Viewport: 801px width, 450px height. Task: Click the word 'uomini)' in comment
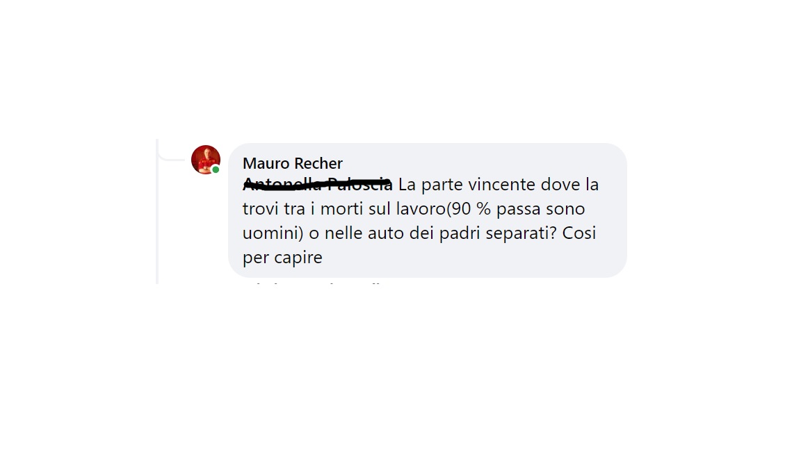click(273, 233)
